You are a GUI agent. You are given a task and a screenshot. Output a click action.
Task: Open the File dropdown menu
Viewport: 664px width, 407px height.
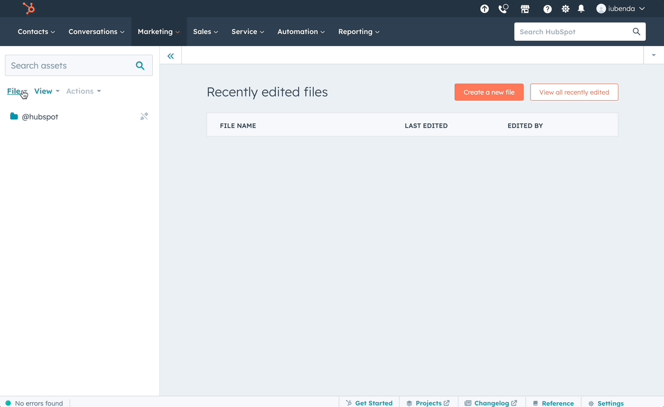pos(16,91)
